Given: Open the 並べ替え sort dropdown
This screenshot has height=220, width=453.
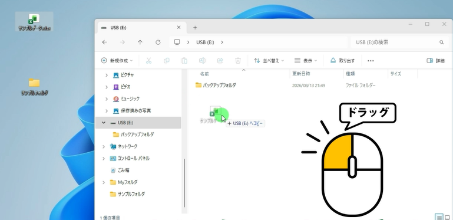Looking at the screenshot, I should pos(269,61).
